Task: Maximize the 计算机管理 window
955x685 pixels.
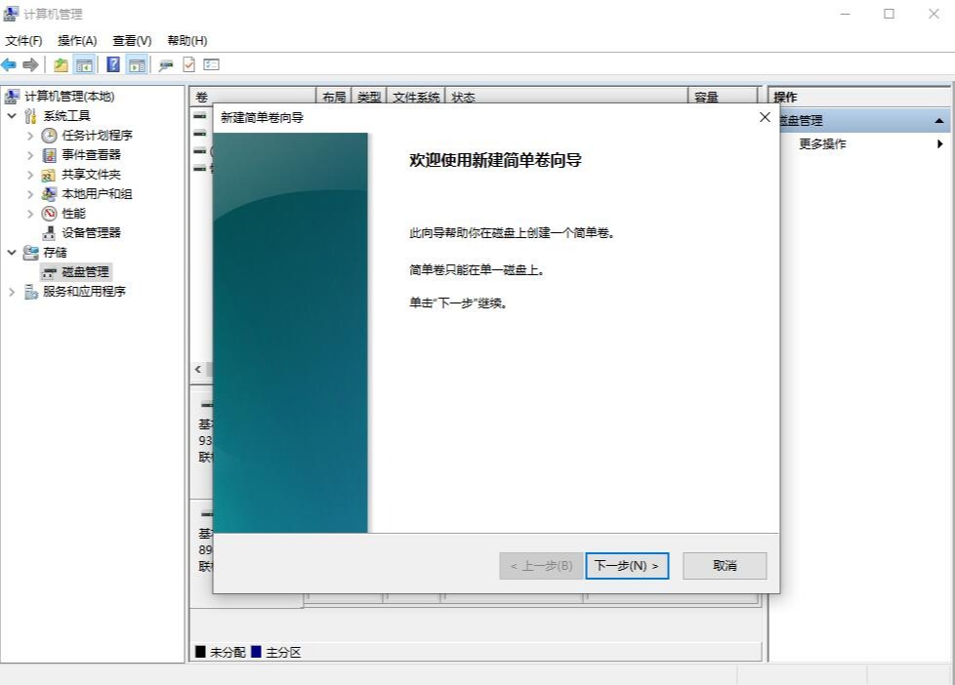Action: [890, 14]
